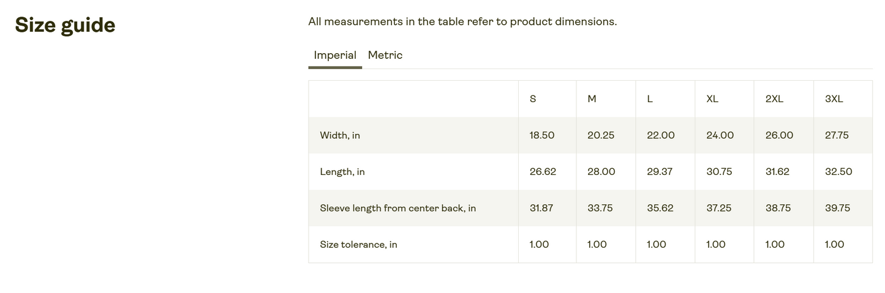
Task: Click the S size column header
Action: coord(533,99)
